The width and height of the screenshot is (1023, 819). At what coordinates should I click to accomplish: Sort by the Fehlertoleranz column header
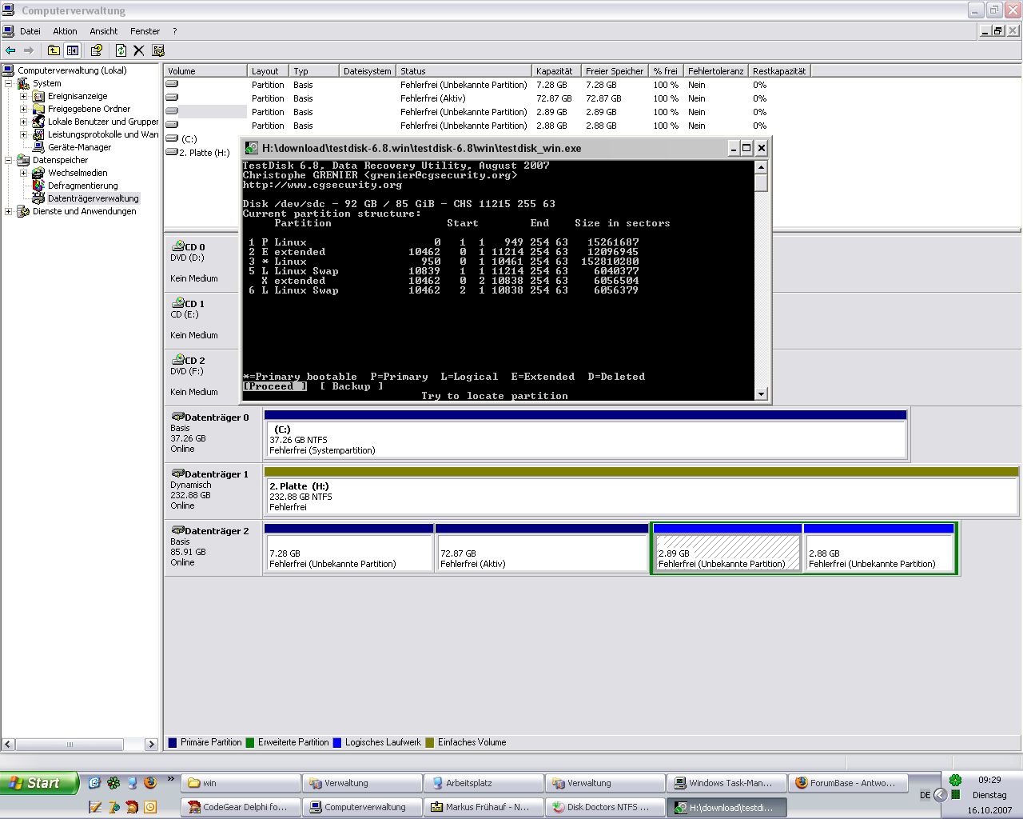pos(715,70)
